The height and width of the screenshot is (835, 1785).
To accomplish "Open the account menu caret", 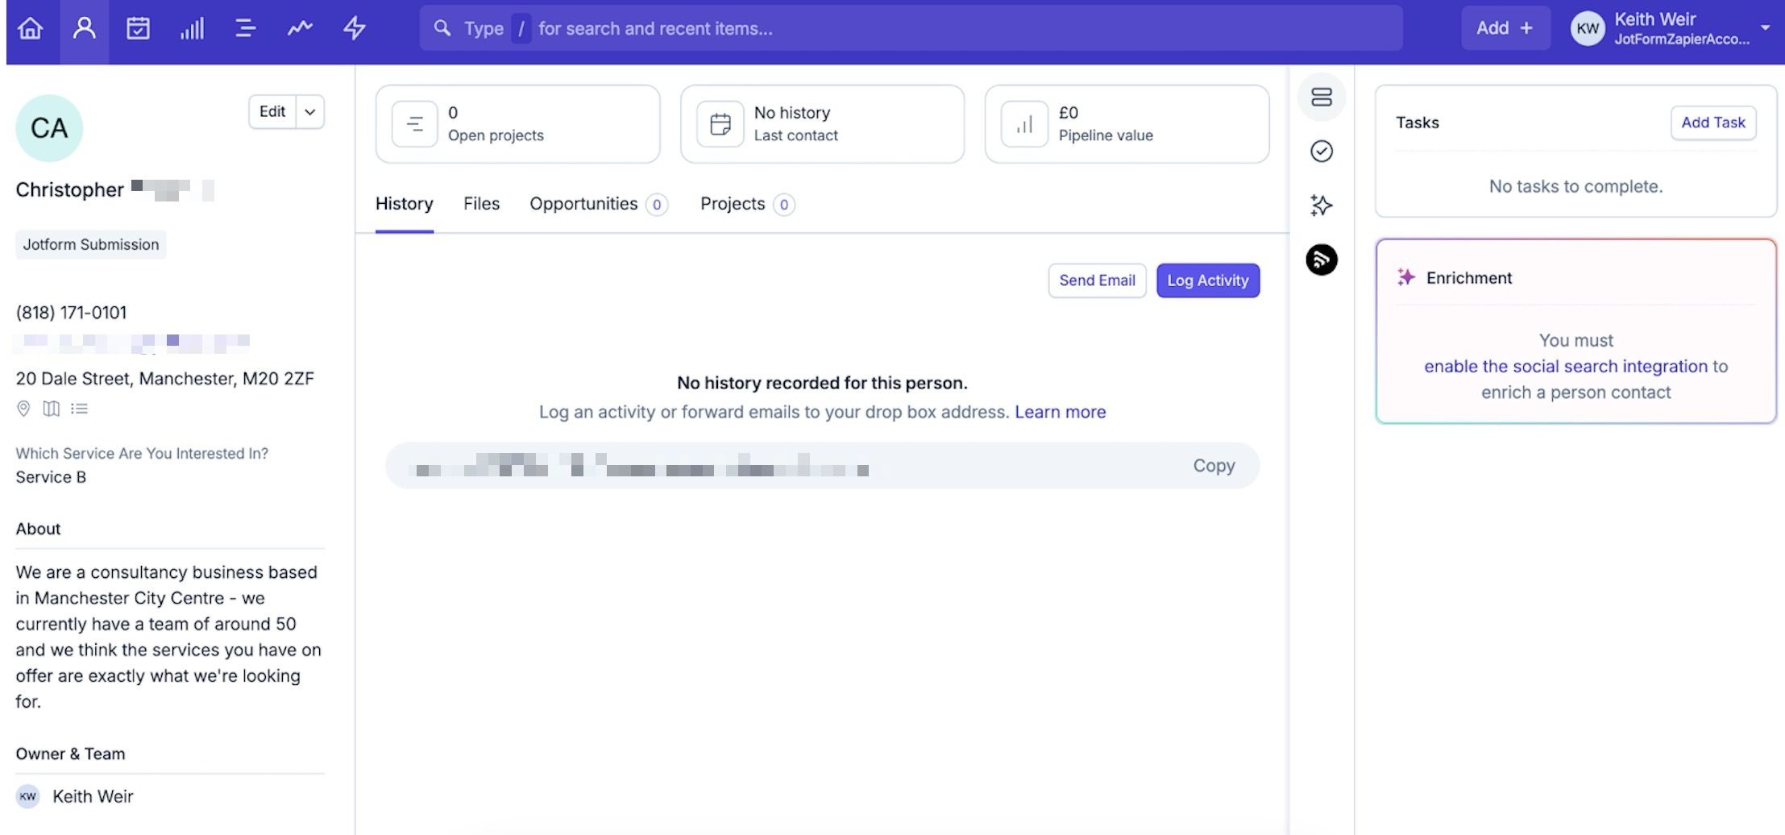I will click(x=1765, y=27).
